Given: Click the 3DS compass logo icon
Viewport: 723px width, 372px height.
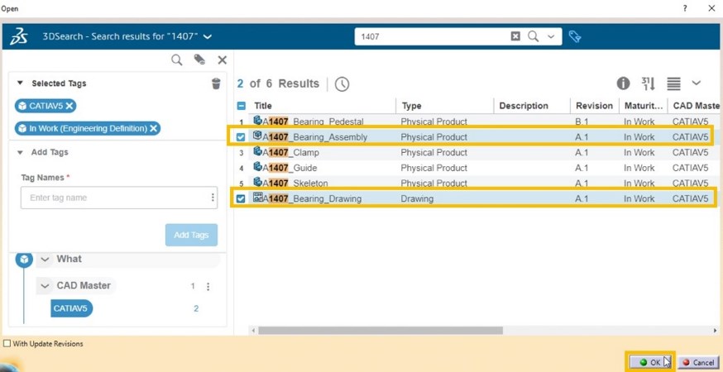Looking at the screenshot, I should click(x=18, y=36).
